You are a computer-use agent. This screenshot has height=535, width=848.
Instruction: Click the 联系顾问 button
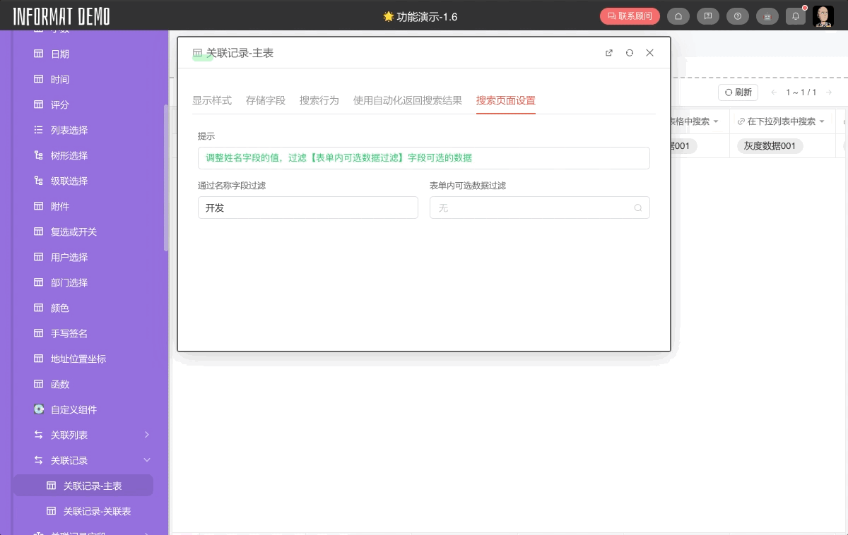[629, 16]
